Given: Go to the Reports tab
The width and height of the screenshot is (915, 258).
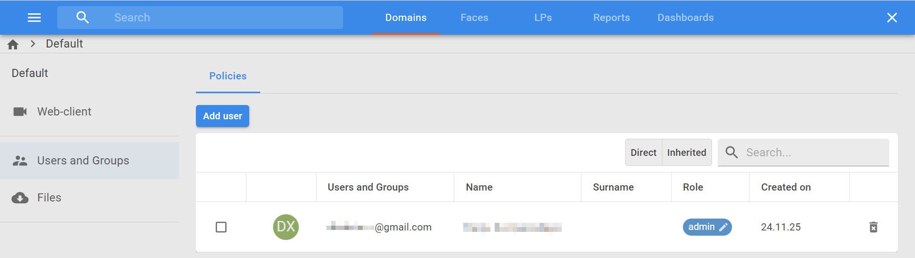Looking at the screenshot, I should (611, 18).
